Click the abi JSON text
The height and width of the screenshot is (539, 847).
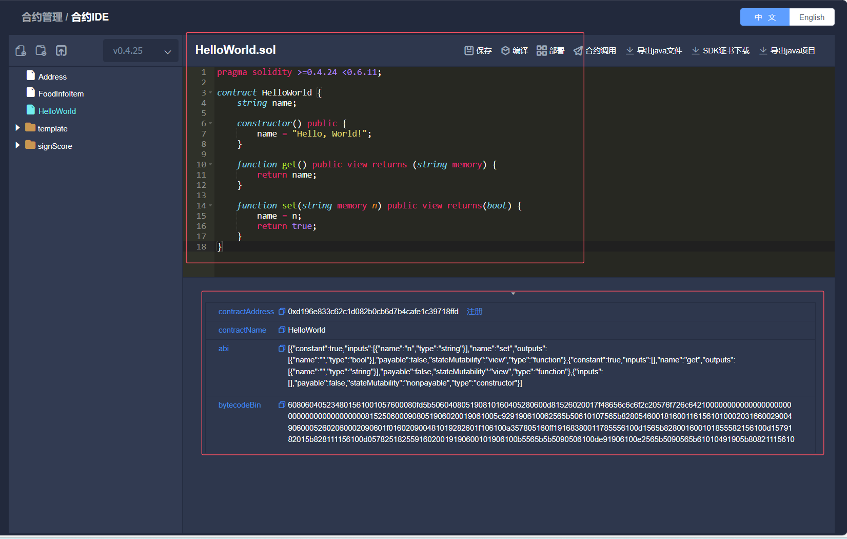click(511, 365)
